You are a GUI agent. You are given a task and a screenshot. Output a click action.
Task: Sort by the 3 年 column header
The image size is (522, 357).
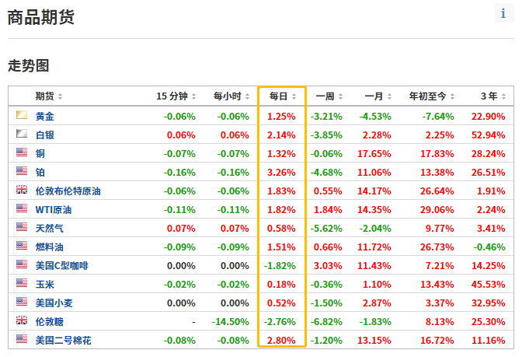click(x=492, y=96)
